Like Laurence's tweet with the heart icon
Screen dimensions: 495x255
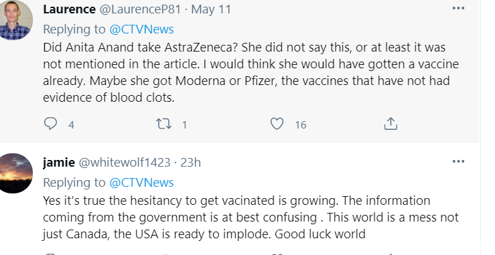(x=277, y=124)
